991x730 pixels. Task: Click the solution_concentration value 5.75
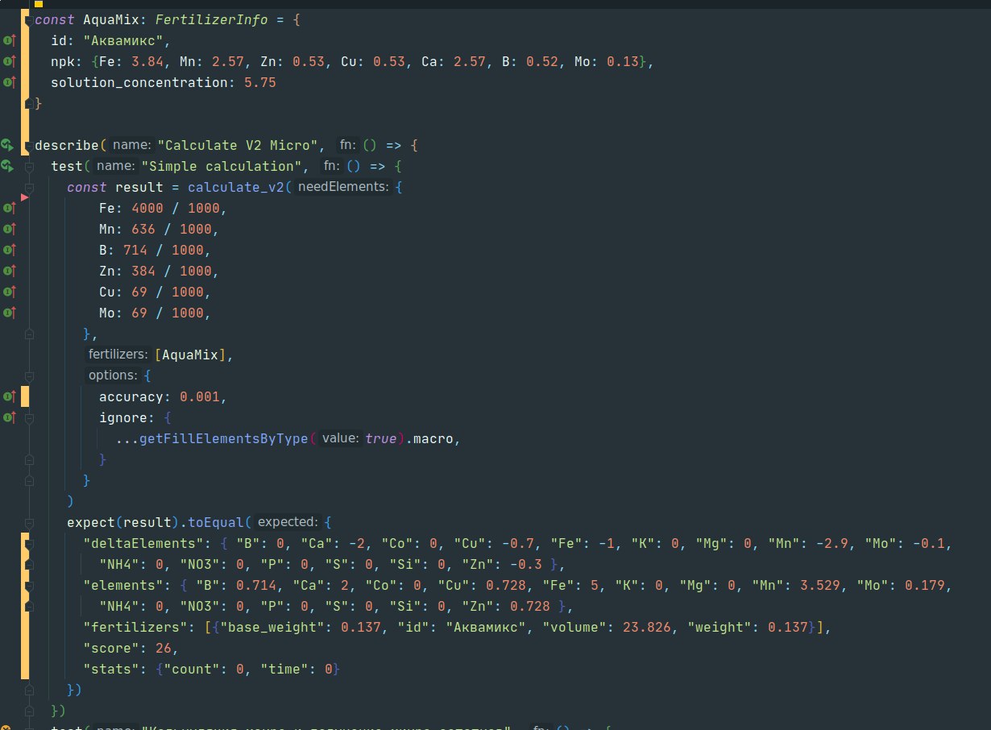click(260, 82)
